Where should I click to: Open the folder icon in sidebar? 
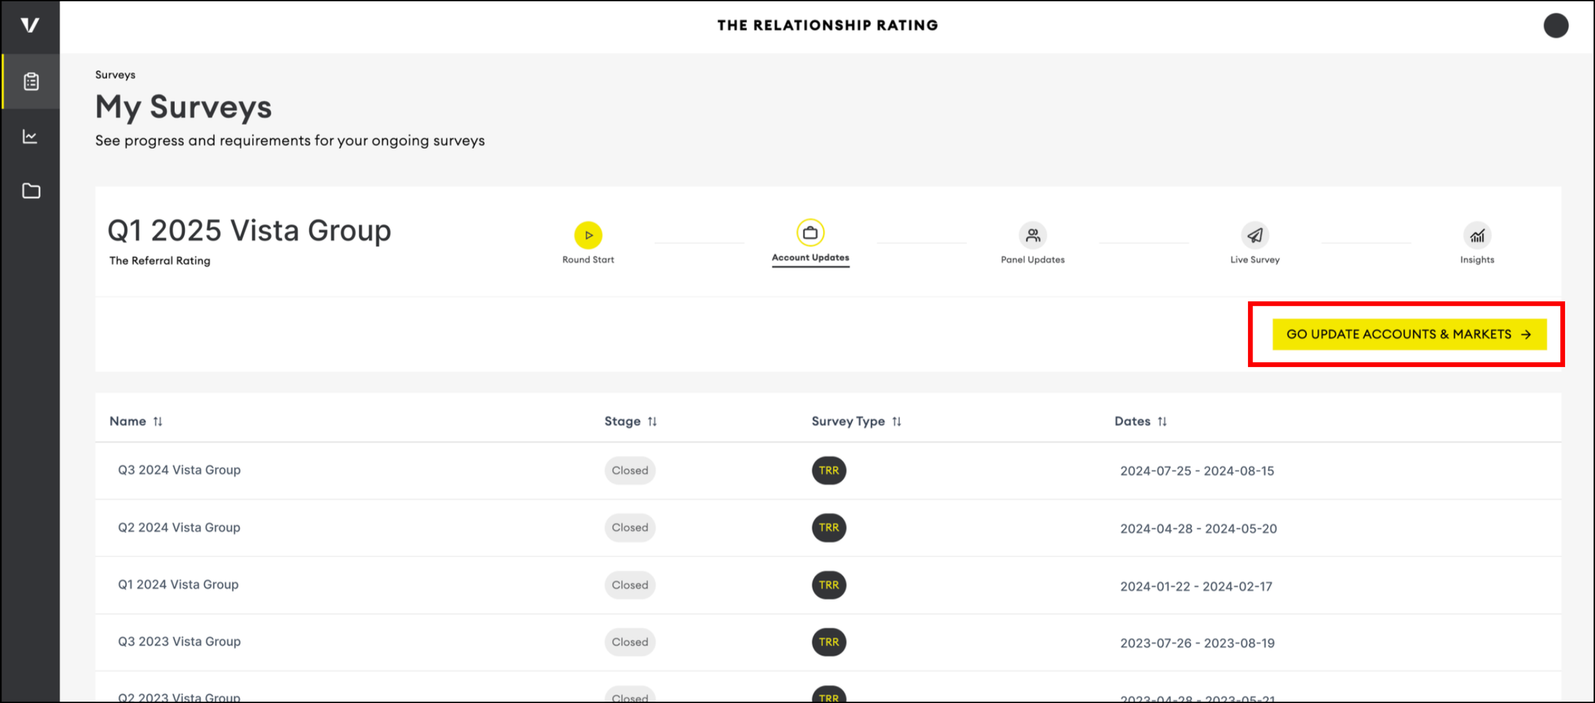(x=31, y=191)
